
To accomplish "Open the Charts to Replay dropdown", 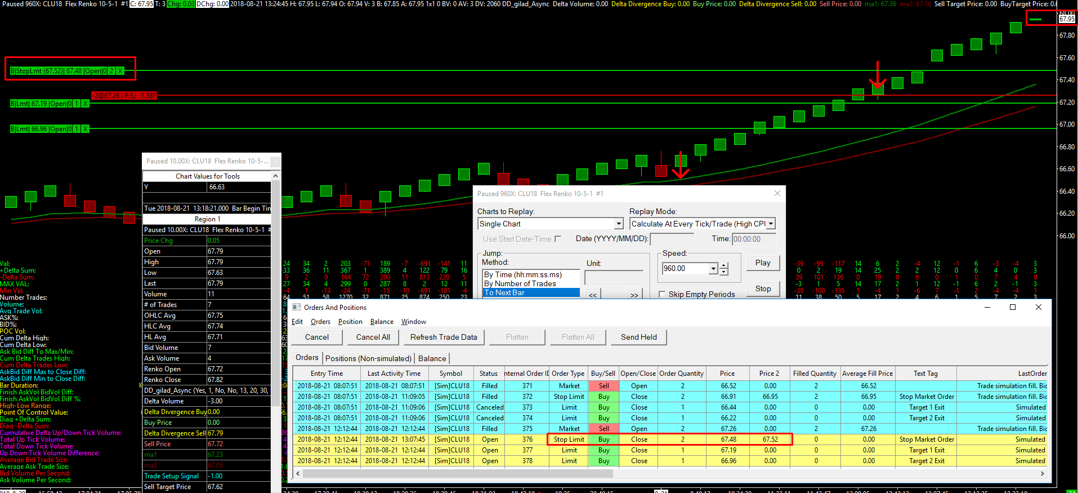I will point(619,224).
